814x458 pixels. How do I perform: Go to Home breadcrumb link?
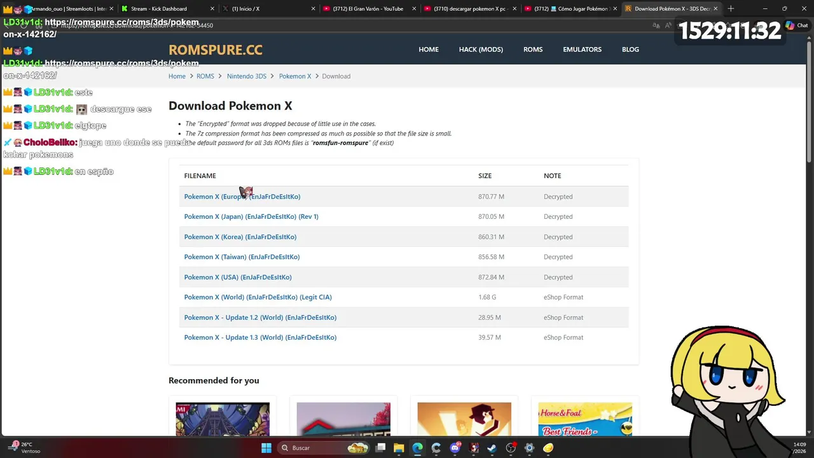(177, 76)
